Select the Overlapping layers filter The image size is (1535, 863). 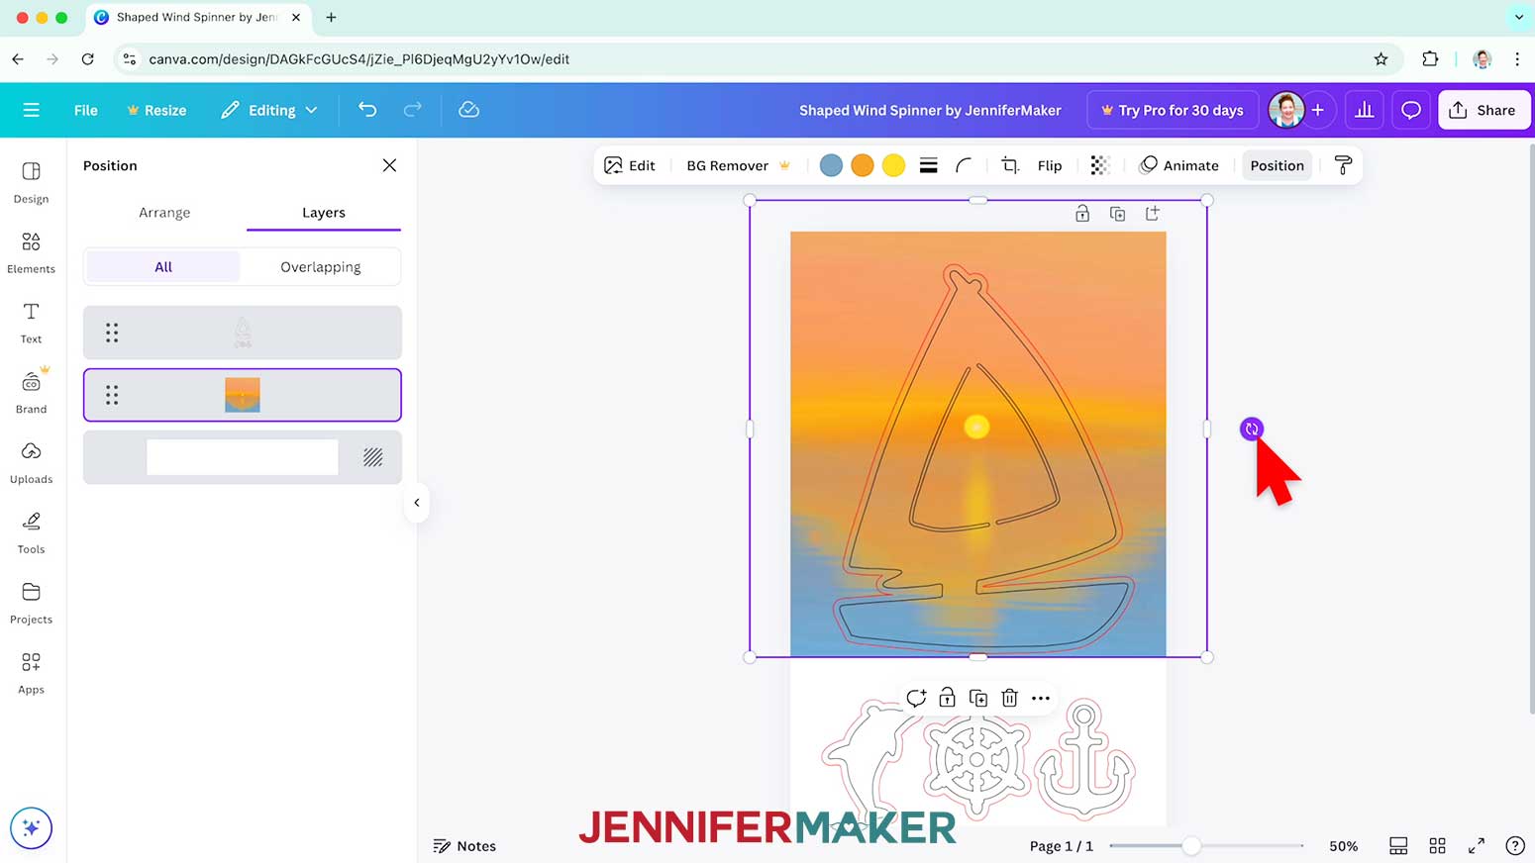point(320,267)
